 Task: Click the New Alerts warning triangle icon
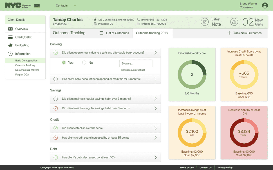click(x=234, y=22)
